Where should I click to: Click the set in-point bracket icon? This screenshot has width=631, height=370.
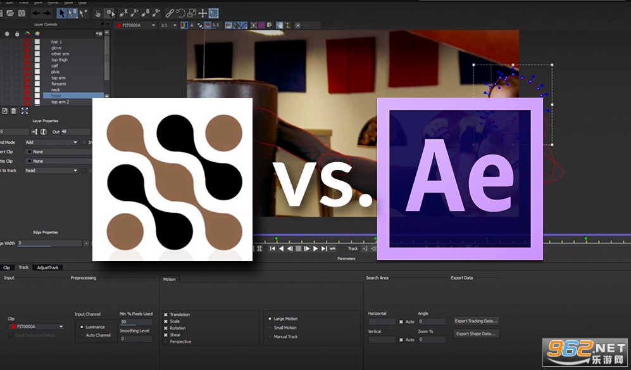34,132
